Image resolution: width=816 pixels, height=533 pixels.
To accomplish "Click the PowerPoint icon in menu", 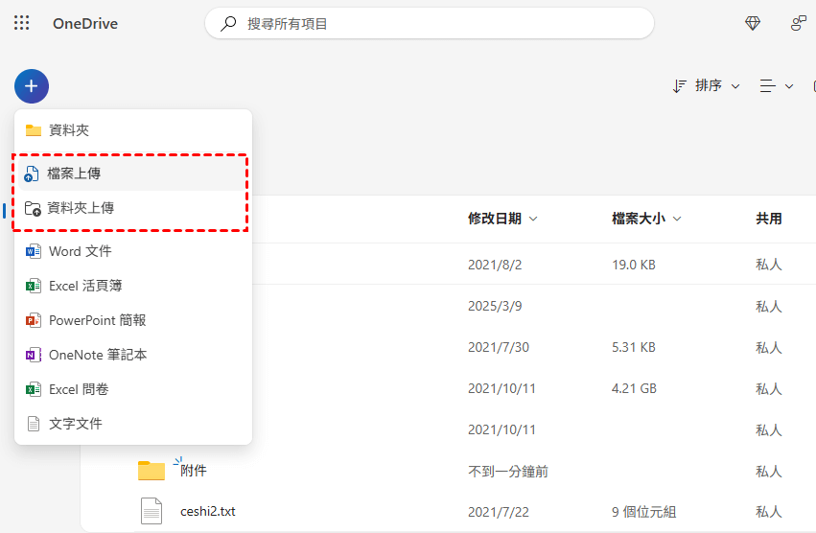I will pyautogui.click(x=34, y=320).
